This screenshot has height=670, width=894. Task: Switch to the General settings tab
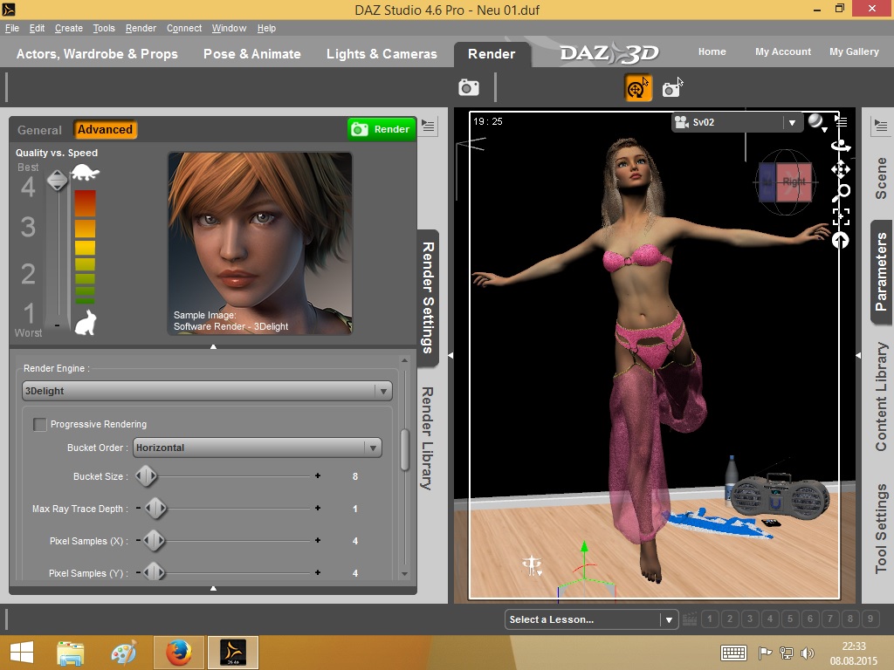(x=39, y=130)
